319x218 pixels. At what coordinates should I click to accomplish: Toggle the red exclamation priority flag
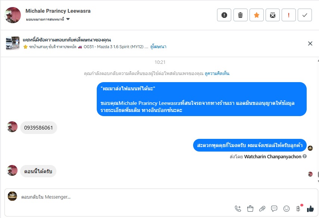[289, 15]
